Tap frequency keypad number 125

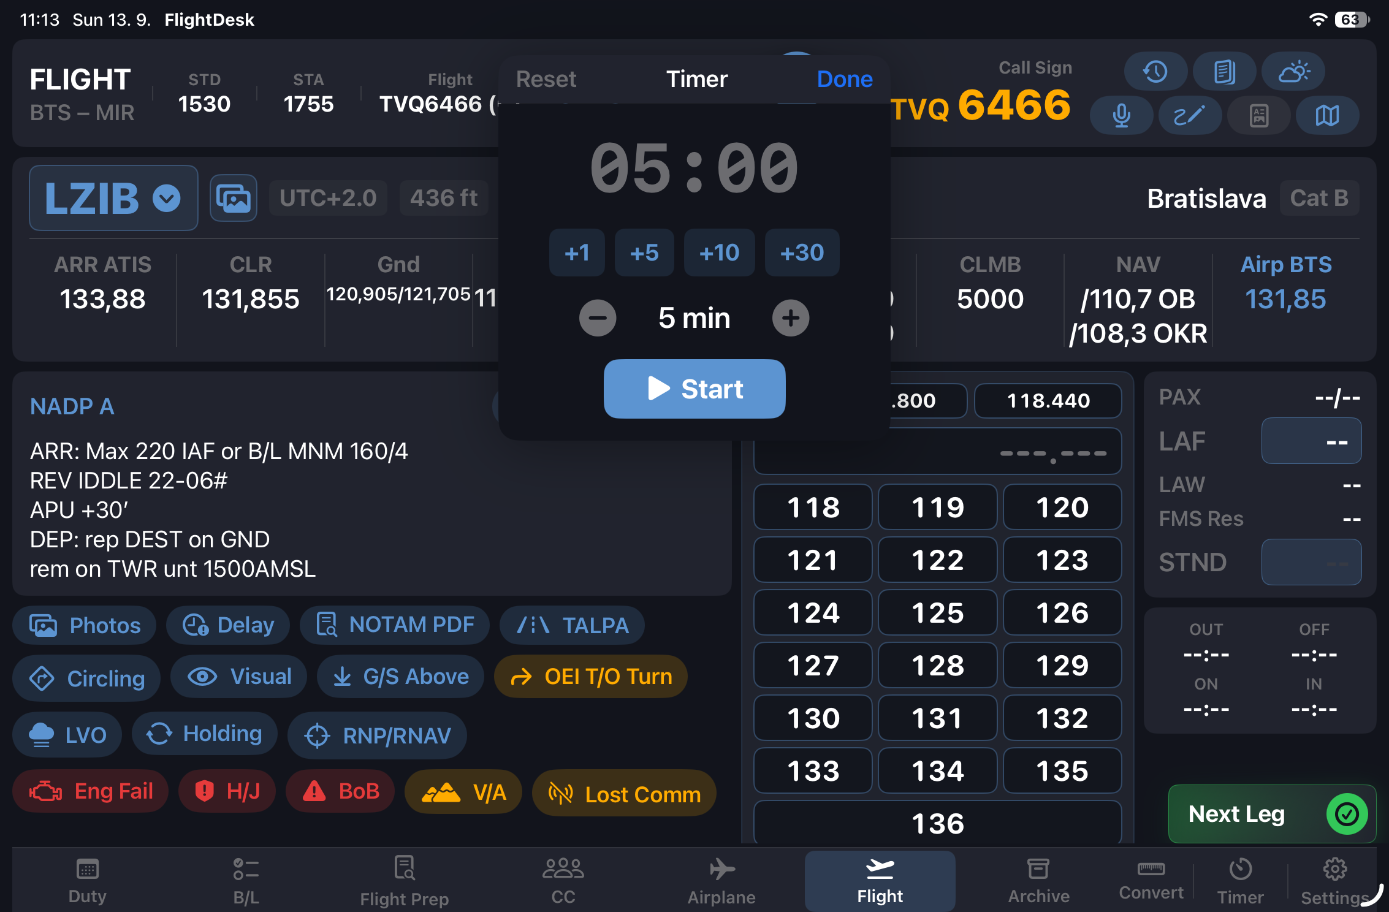click(937, 612)
